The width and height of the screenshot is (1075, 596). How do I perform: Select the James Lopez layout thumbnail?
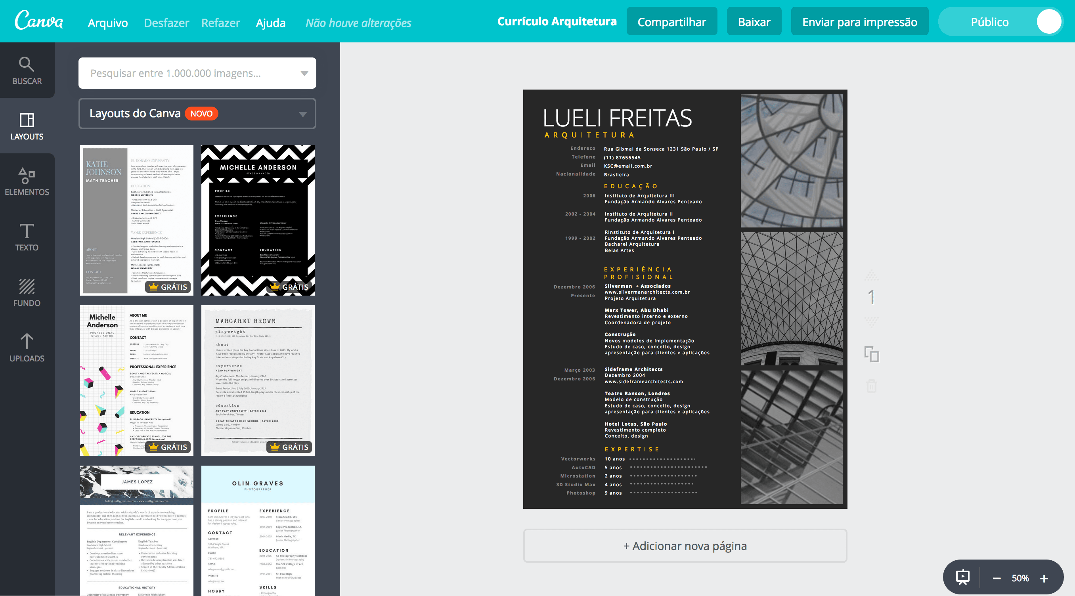click(137, 531)
